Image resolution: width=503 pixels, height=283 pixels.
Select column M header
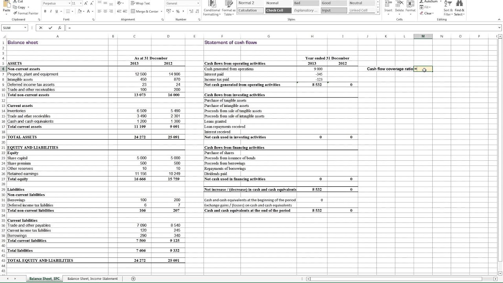(x=423, y=36)
